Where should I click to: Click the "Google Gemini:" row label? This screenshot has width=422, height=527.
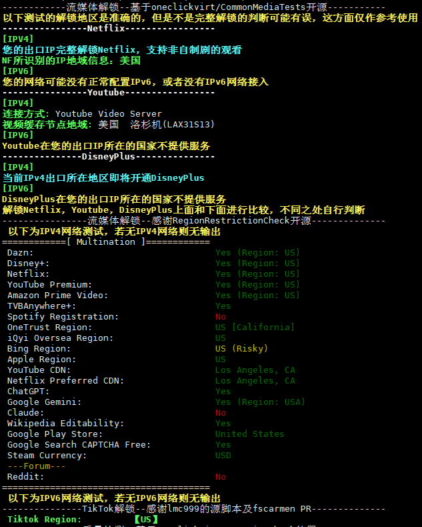(45, 402)
